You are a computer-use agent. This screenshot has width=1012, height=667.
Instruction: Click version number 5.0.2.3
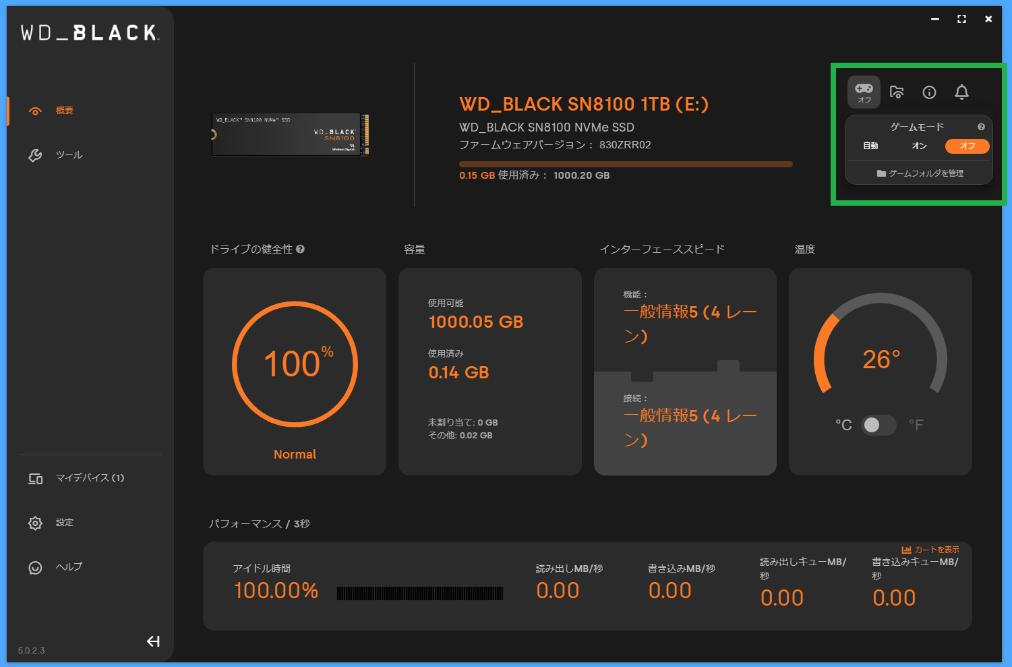tap(32, 651)
